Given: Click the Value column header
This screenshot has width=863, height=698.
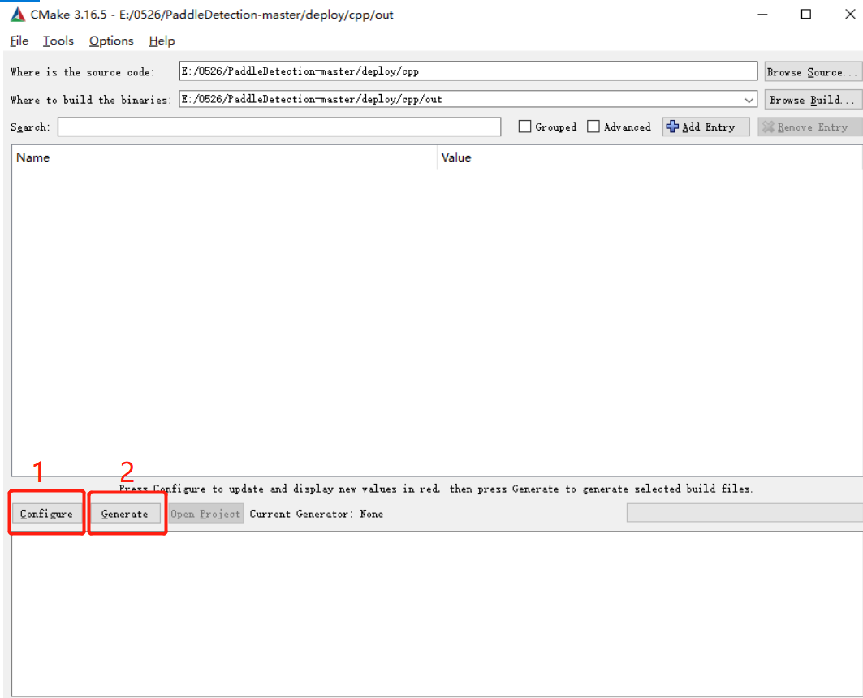Looking at the screenshot, I should [650, 157].
